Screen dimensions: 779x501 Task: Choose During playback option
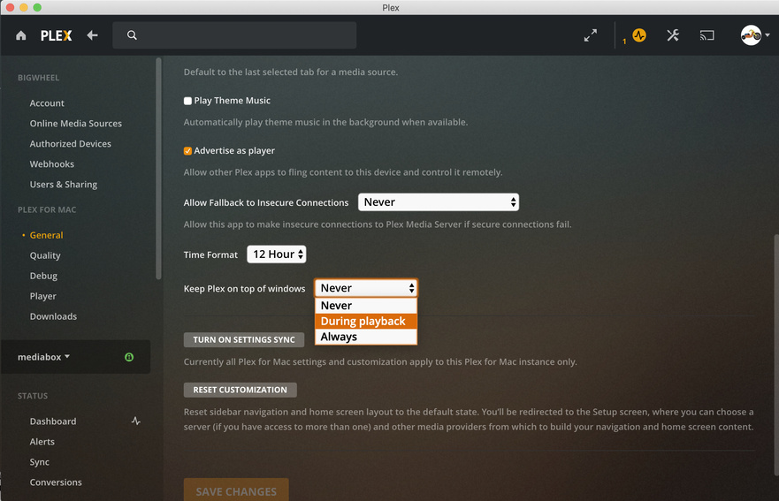click(x=366, y=322)
